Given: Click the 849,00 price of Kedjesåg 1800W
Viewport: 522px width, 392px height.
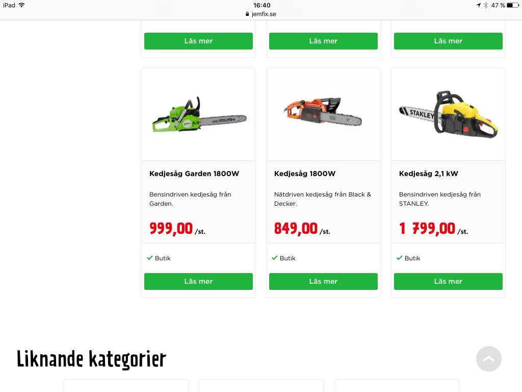Looking at the screenshot, I should [296, 229].
